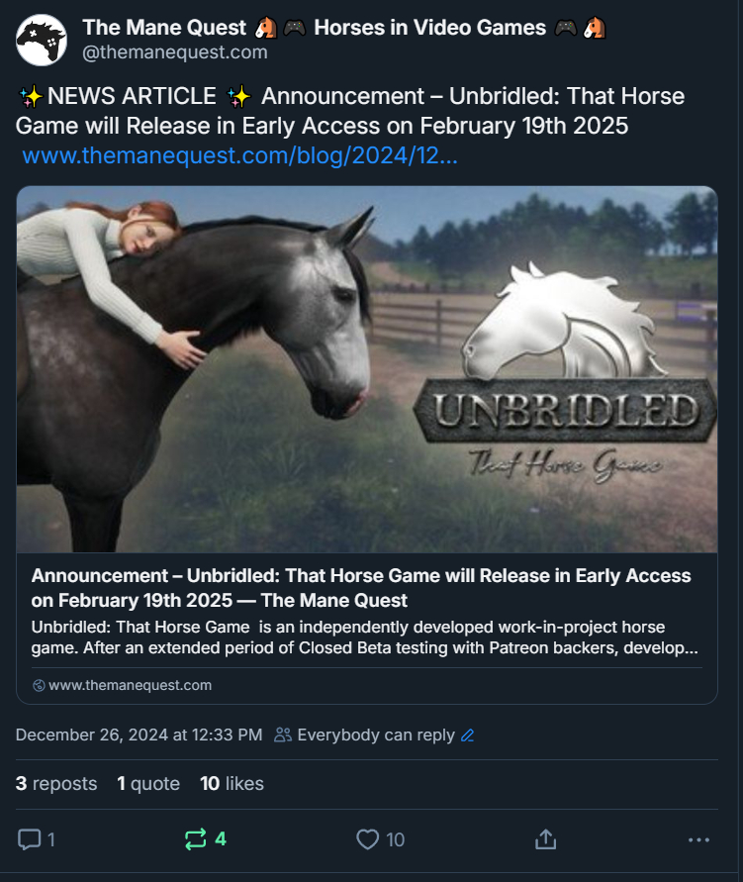
Task: Like the post with the heart icon
Action: point(368,839)
